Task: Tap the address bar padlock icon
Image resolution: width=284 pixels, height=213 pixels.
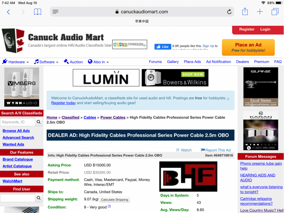Action: (117, 12)
